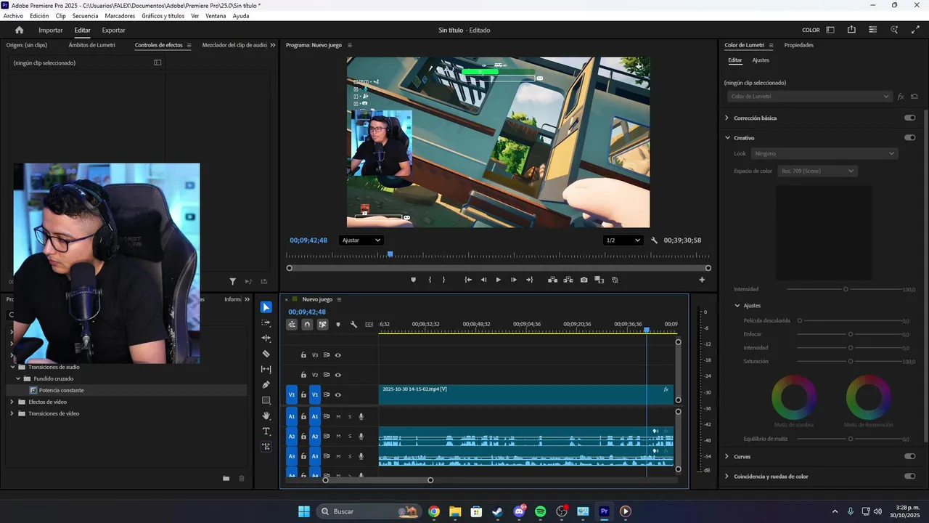Go to In point in Program monitor
929x523 pixels.
point(468,280)
